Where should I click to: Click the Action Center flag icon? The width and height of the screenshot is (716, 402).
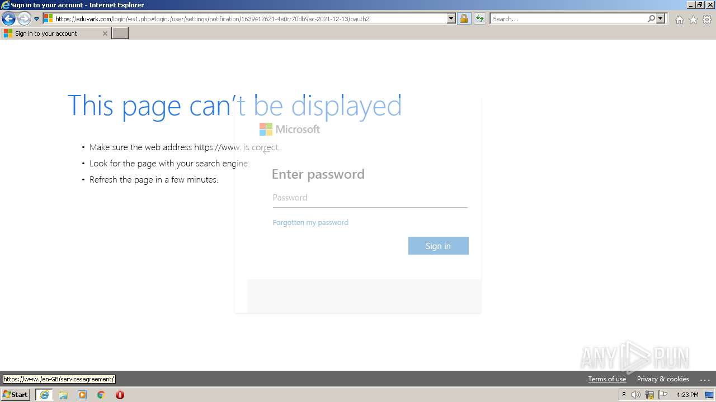point(663,395)
